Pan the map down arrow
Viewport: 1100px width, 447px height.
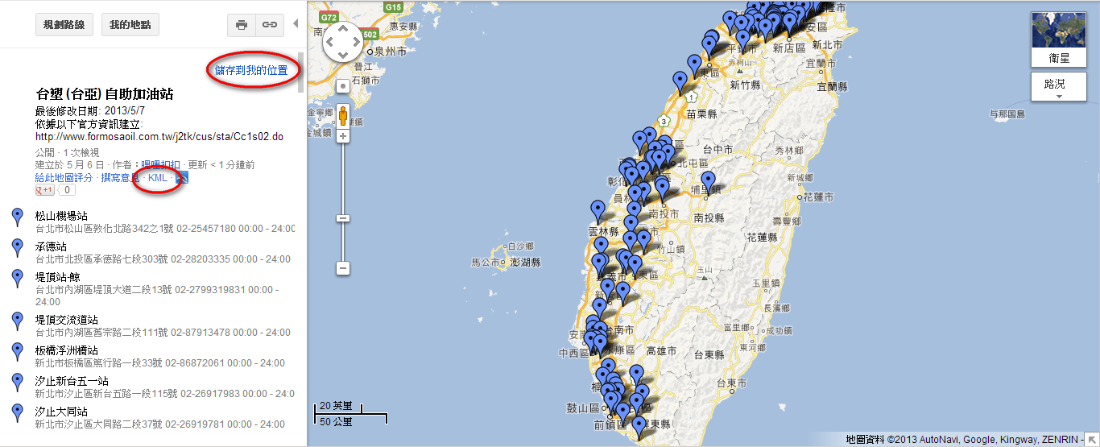point(343,54)
